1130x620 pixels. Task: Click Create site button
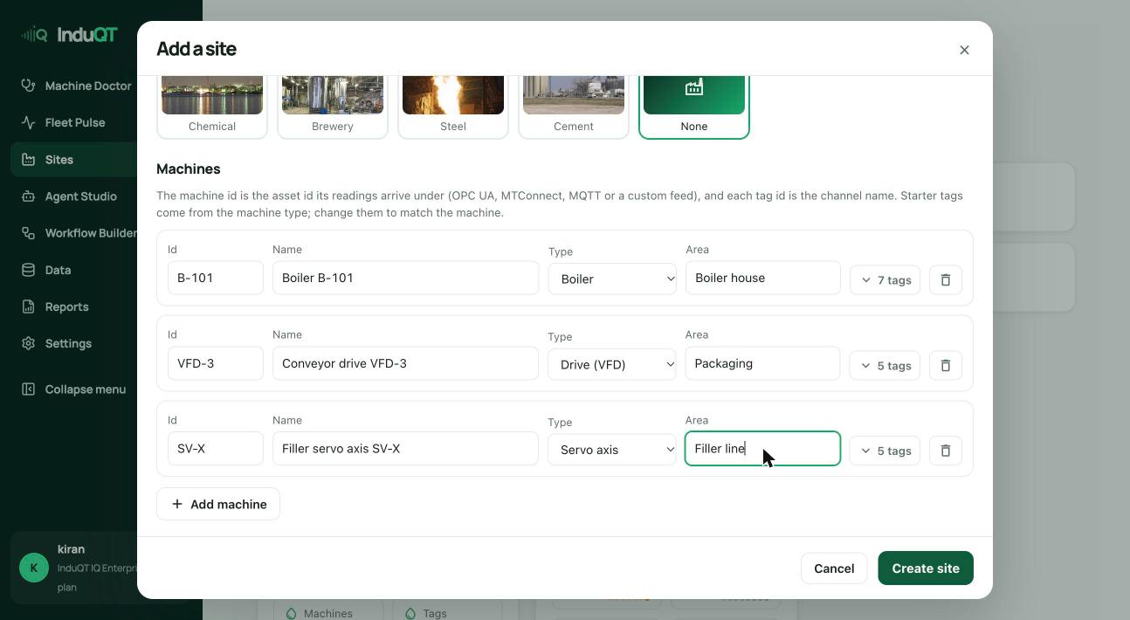pos(926,568)
